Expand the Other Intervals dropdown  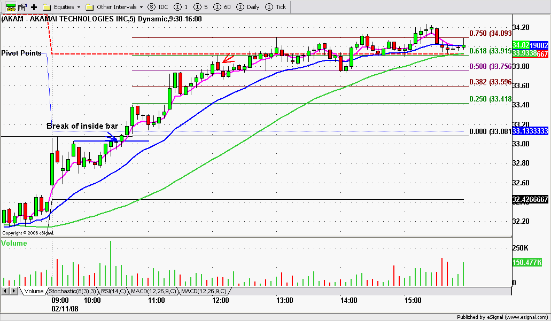pyautogui.click(x=114, y=7)
